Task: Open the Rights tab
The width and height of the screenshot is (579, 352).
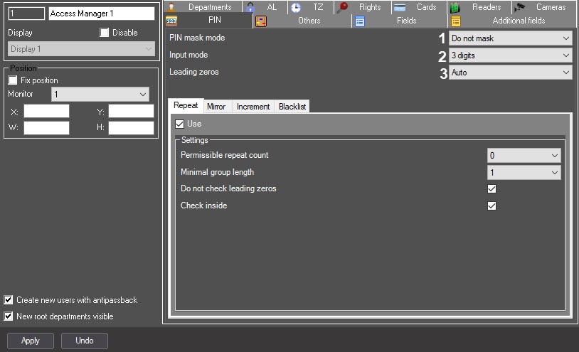Action: click(x=362, y=7)
